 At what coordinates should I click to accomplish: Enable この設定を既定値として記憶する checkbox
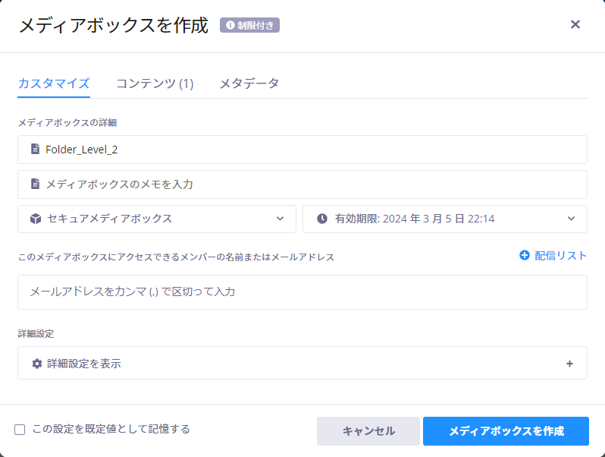20,430
